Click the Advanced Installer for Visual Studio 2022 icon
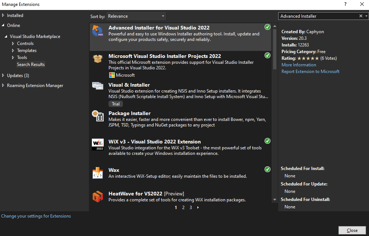Viewport: 369px width, 236px height. pyautogui.click(x=97, y=31)
